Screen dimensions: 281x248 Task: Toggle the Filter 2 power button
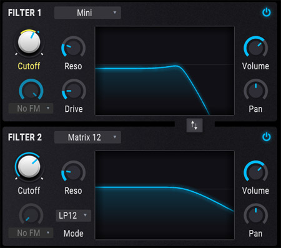click(266, 137)
